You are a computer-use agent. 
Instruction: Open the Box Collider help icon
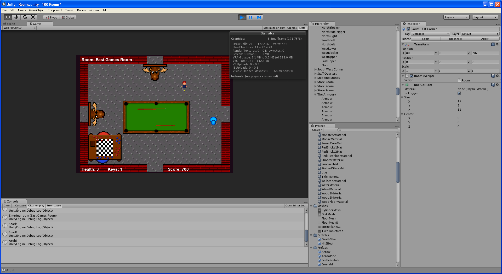493,85
